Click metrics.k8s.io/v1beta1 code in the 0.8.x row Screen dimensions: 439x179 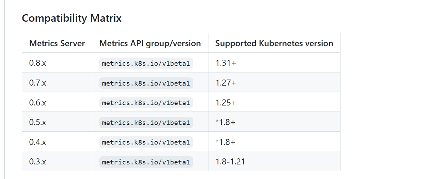click(146, 63)
